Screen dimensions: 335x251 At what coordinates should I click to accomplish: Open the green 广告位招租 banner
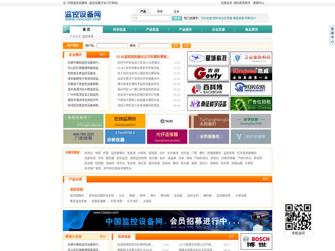pos(251,104)
